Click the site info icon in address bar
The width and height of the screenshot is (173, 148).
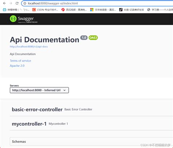25,3
